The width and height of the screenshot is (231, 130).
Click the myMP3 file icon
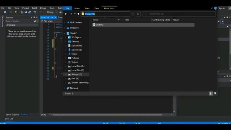pyautogui.click(x=94, y=25)
